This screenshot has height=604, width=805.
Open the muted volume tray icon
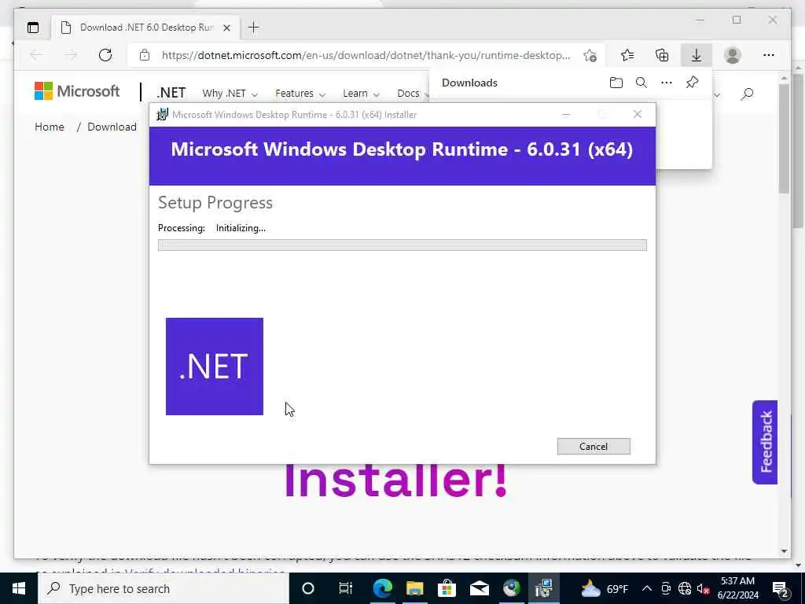[x=703, y=588]
